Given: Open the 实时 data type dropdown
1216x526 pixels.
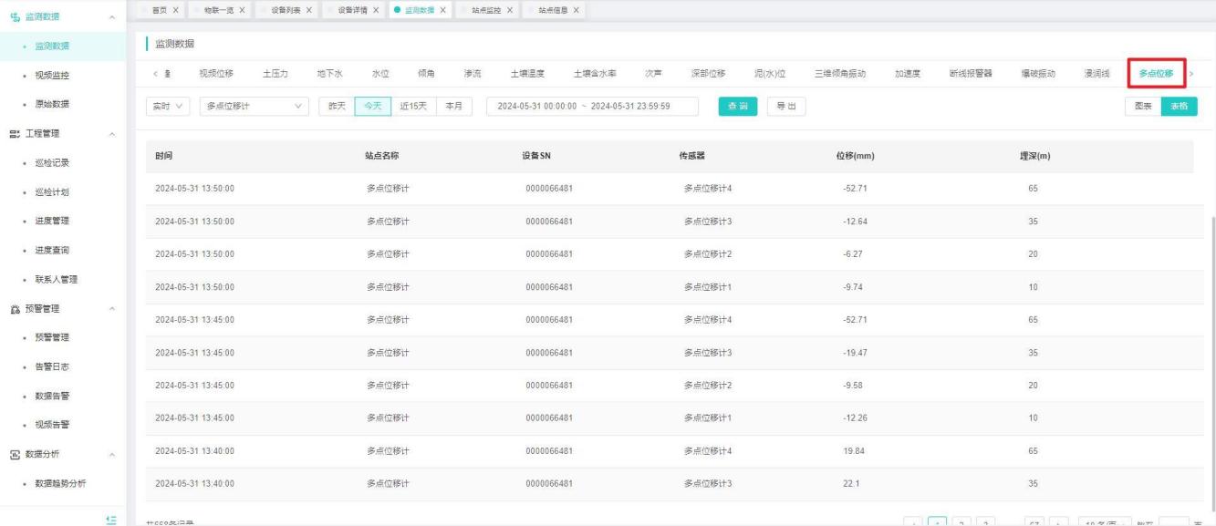Looking at the screenshot, I should click(167, 106).
